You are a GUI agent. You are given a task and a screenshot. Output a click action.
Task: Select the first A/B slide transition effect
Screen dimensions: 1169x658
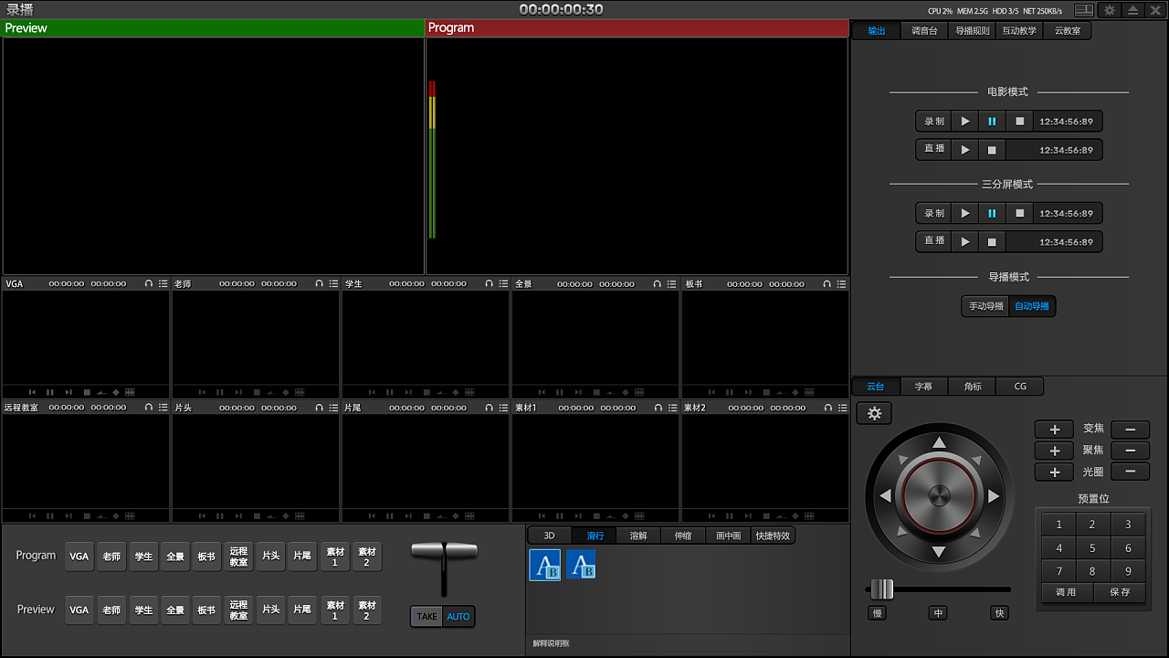click(x=545, y=565)
